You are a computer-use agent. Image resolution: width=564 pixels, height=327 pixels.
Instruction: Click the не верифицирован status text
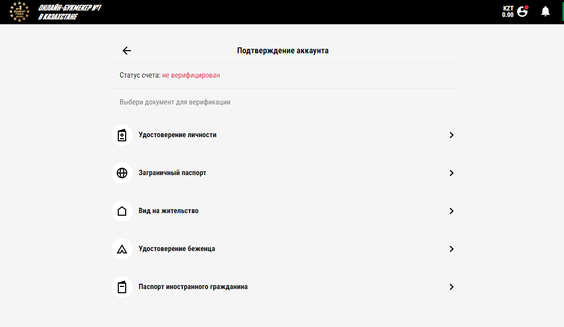coord(191,75)
